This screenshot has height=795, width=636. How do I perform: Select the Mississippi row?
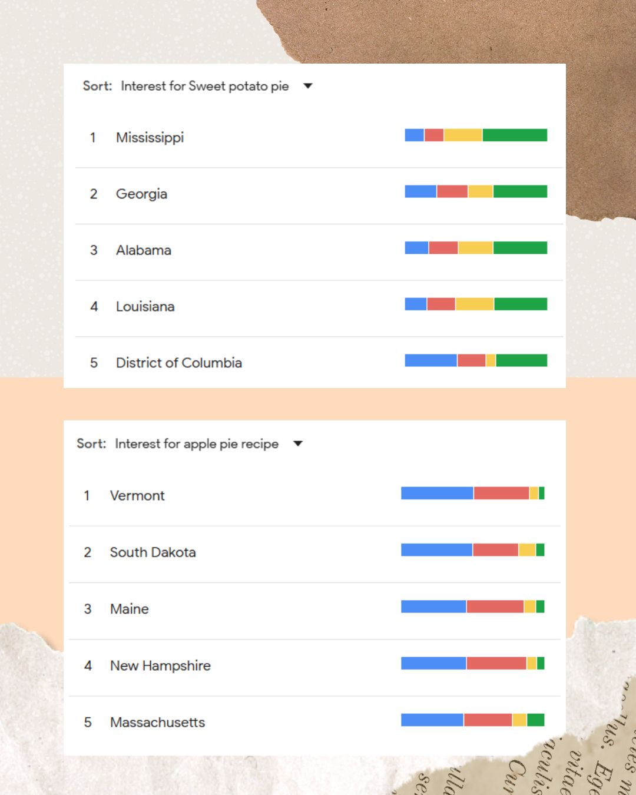(x=150, y=137)
